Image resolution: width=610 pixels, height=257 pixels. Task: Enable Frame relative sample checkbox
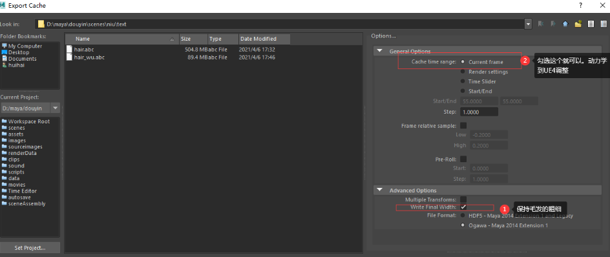point(463,125)
